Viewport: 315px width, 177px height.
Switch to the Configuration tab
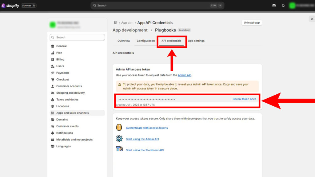tap(146, 41)
